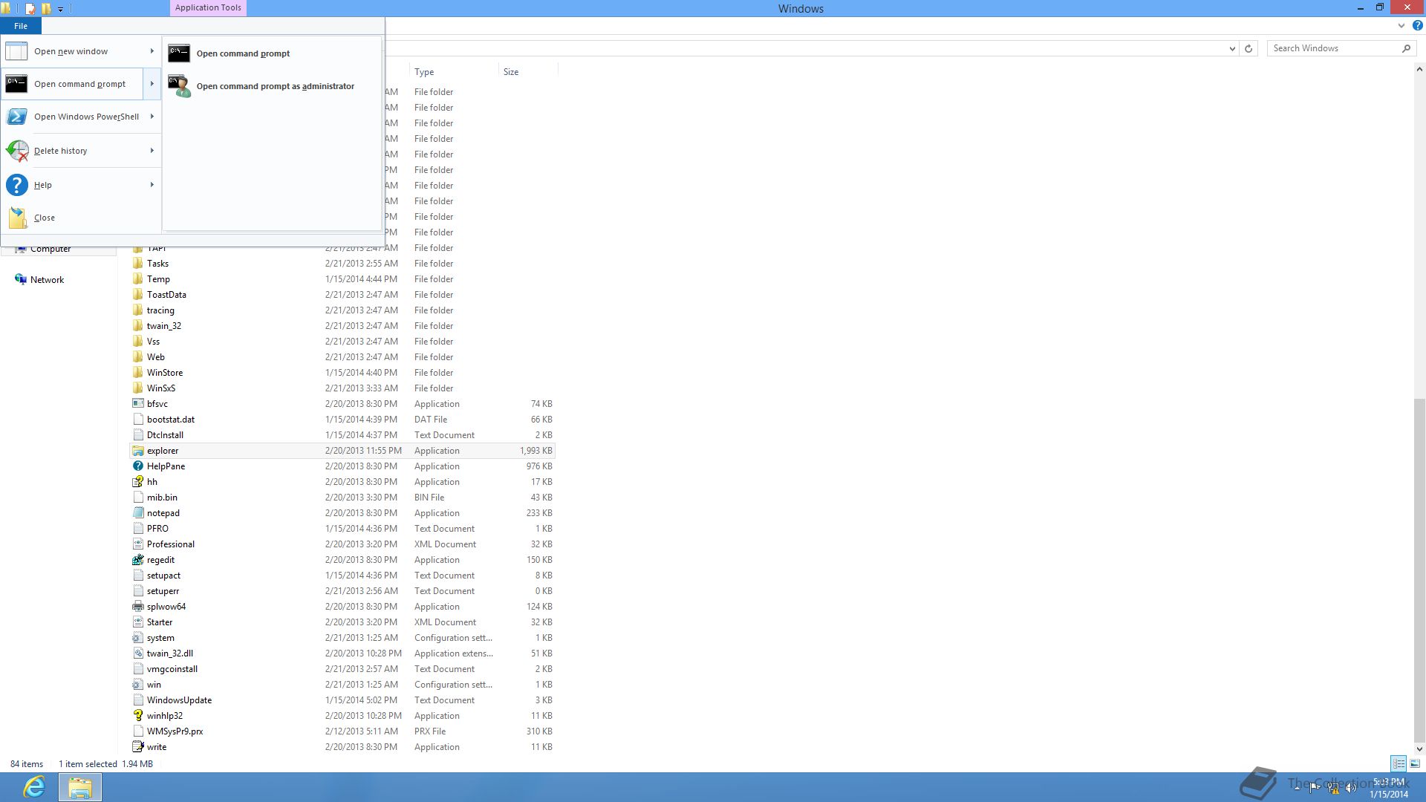The width and height of the screenshot is (1426, 802).
Task: Click the regedit icon
Action: (x=138, y=560)
